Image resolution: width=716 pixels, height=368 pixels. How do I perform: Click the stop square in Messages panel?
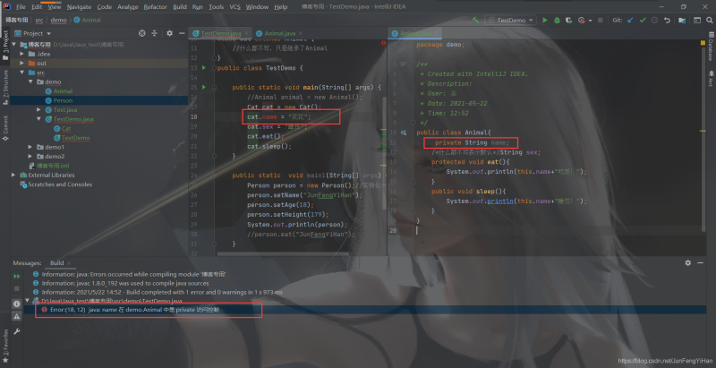point(16,288)
